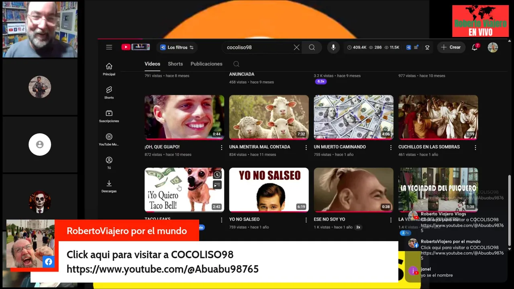514x289 pixels.
Task: Click the youtube.com/@Abuabu98765 banner link
Action: pyautogui.click(x=163, y=269)
